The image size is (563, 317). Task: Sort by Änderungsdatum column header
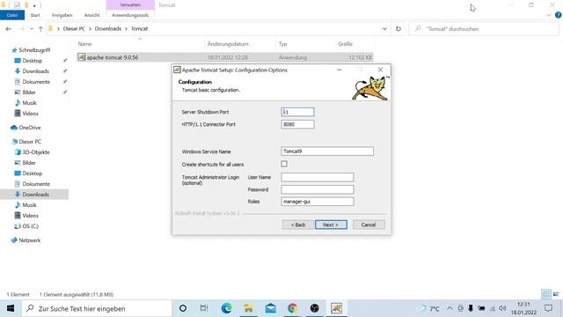click(228, 44)
